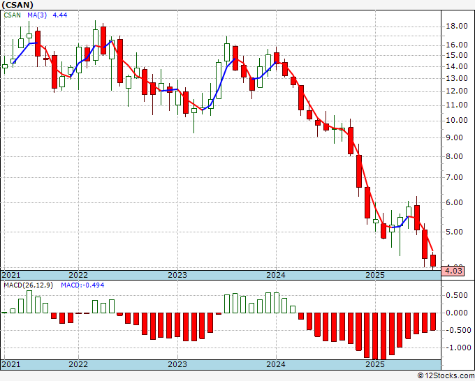This screenshot has height=381, width=475.
Task: Click the 13.00 price axis label
Action: [x=457, y=78]
